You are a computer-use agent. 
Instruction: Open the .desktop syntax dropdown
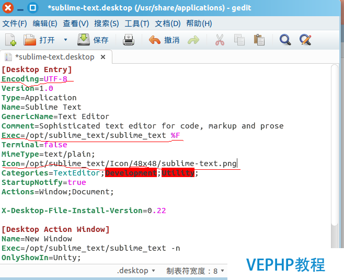(x=136, y=271)
